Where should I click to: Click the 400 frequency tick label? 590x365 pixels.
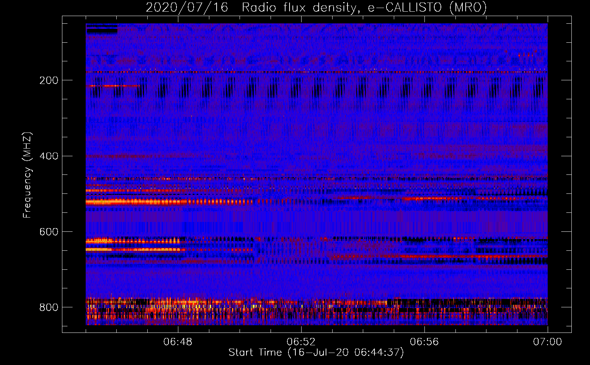49,156
